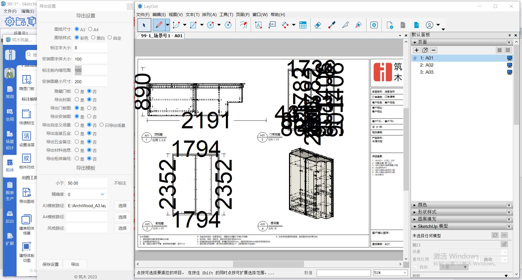Click the Duplicate Page icon

click(425, 50)
